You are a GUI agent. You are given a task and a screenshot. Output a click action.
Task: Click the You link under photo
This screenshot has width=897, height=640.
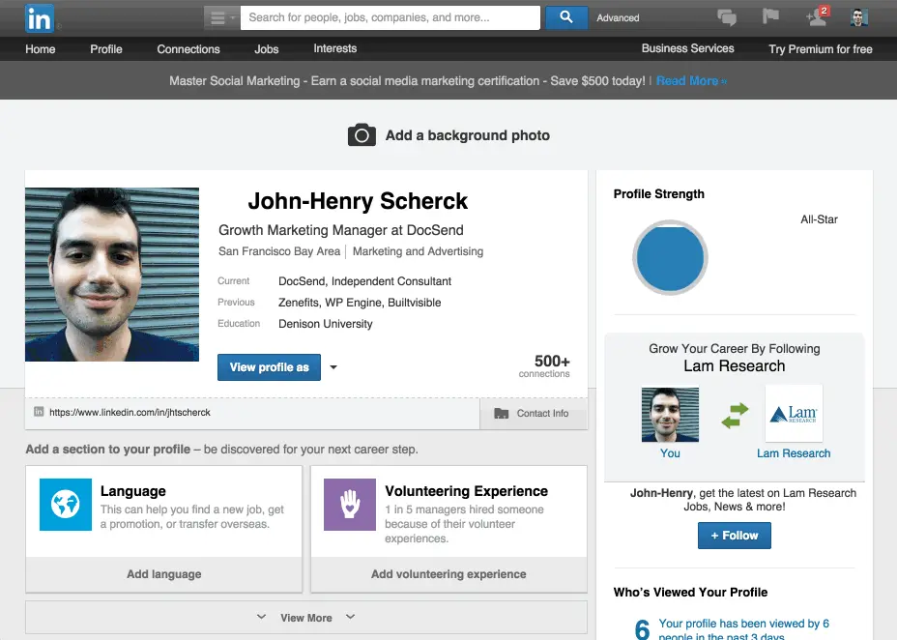[x=670, y=453]
